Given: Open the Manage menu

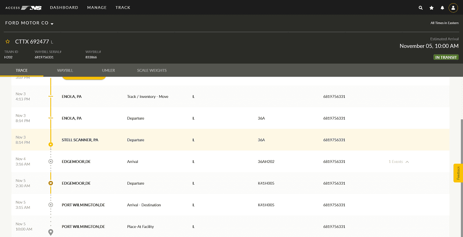Looking at the screenshot, I should [x=97, y=8].
